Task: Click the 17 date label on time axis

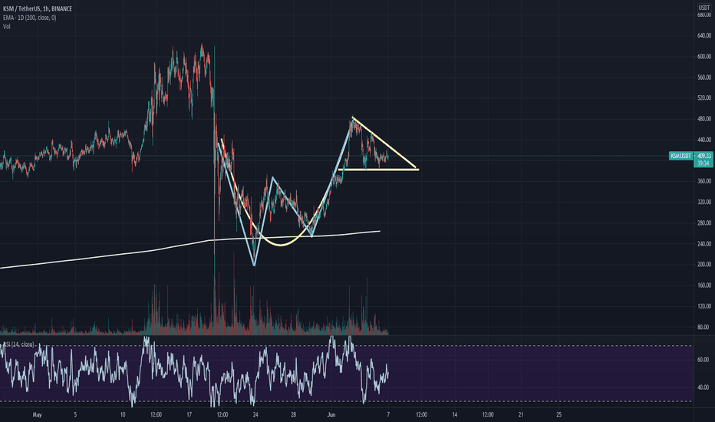Action: tap(189, 415)
